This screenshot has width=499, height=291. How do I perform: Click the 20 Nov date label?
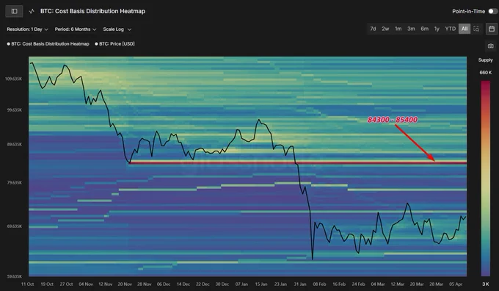[x=125, y=284]
